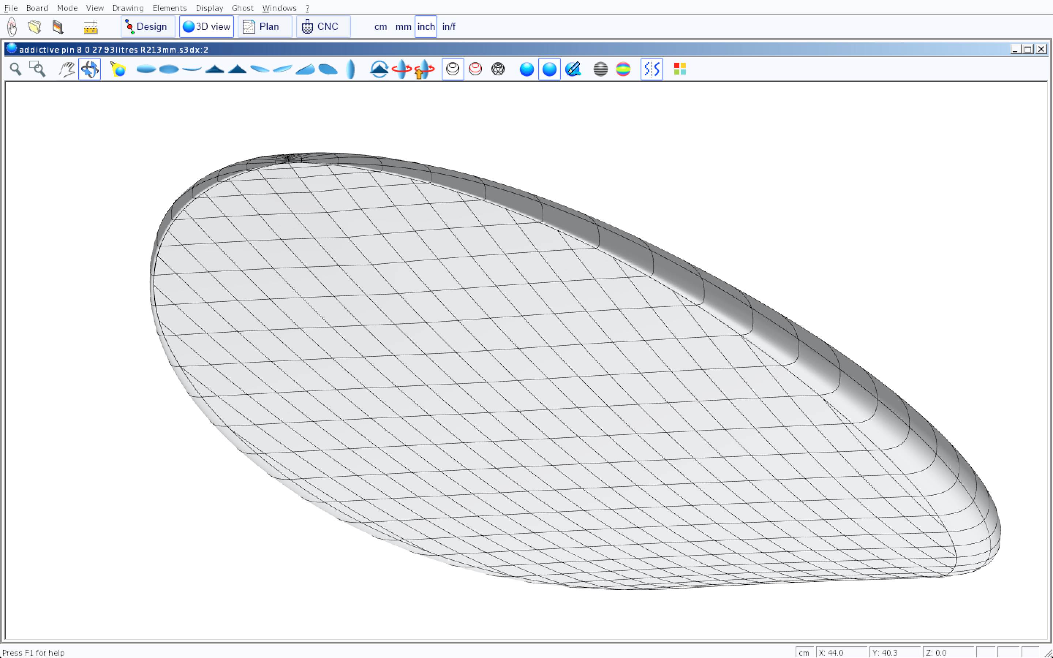1053x658 pixels.
Task: Click the red wireframe slices icon
Action: [475, 69]
